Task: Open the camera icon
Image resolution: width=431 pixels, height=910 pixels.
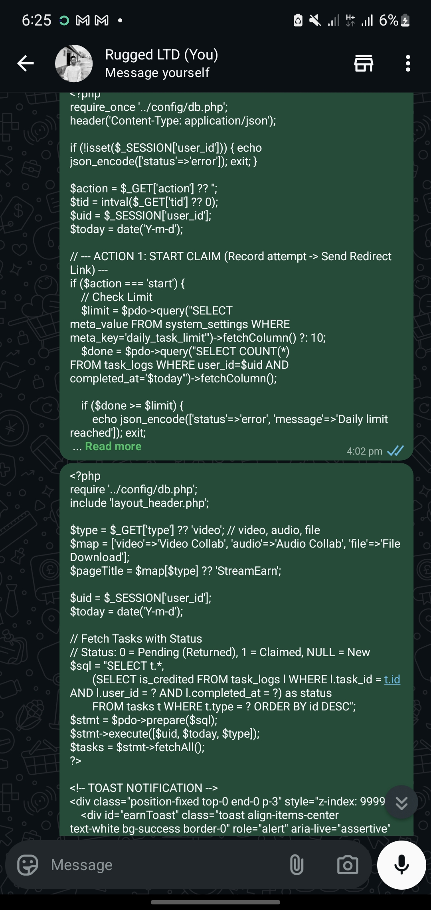Action: pos(348,865)
